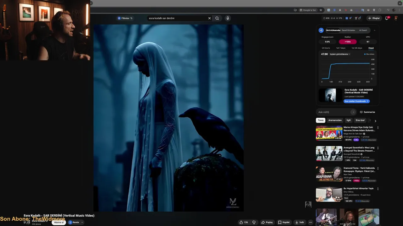Open the Diamond Tema video title link
403x226 pixels.
point(359,170)
